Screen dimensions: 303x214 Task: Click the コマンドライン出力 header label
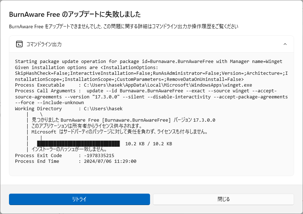tap(44, 44)
